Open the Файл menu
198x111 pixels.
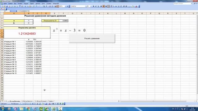(5, 3)
